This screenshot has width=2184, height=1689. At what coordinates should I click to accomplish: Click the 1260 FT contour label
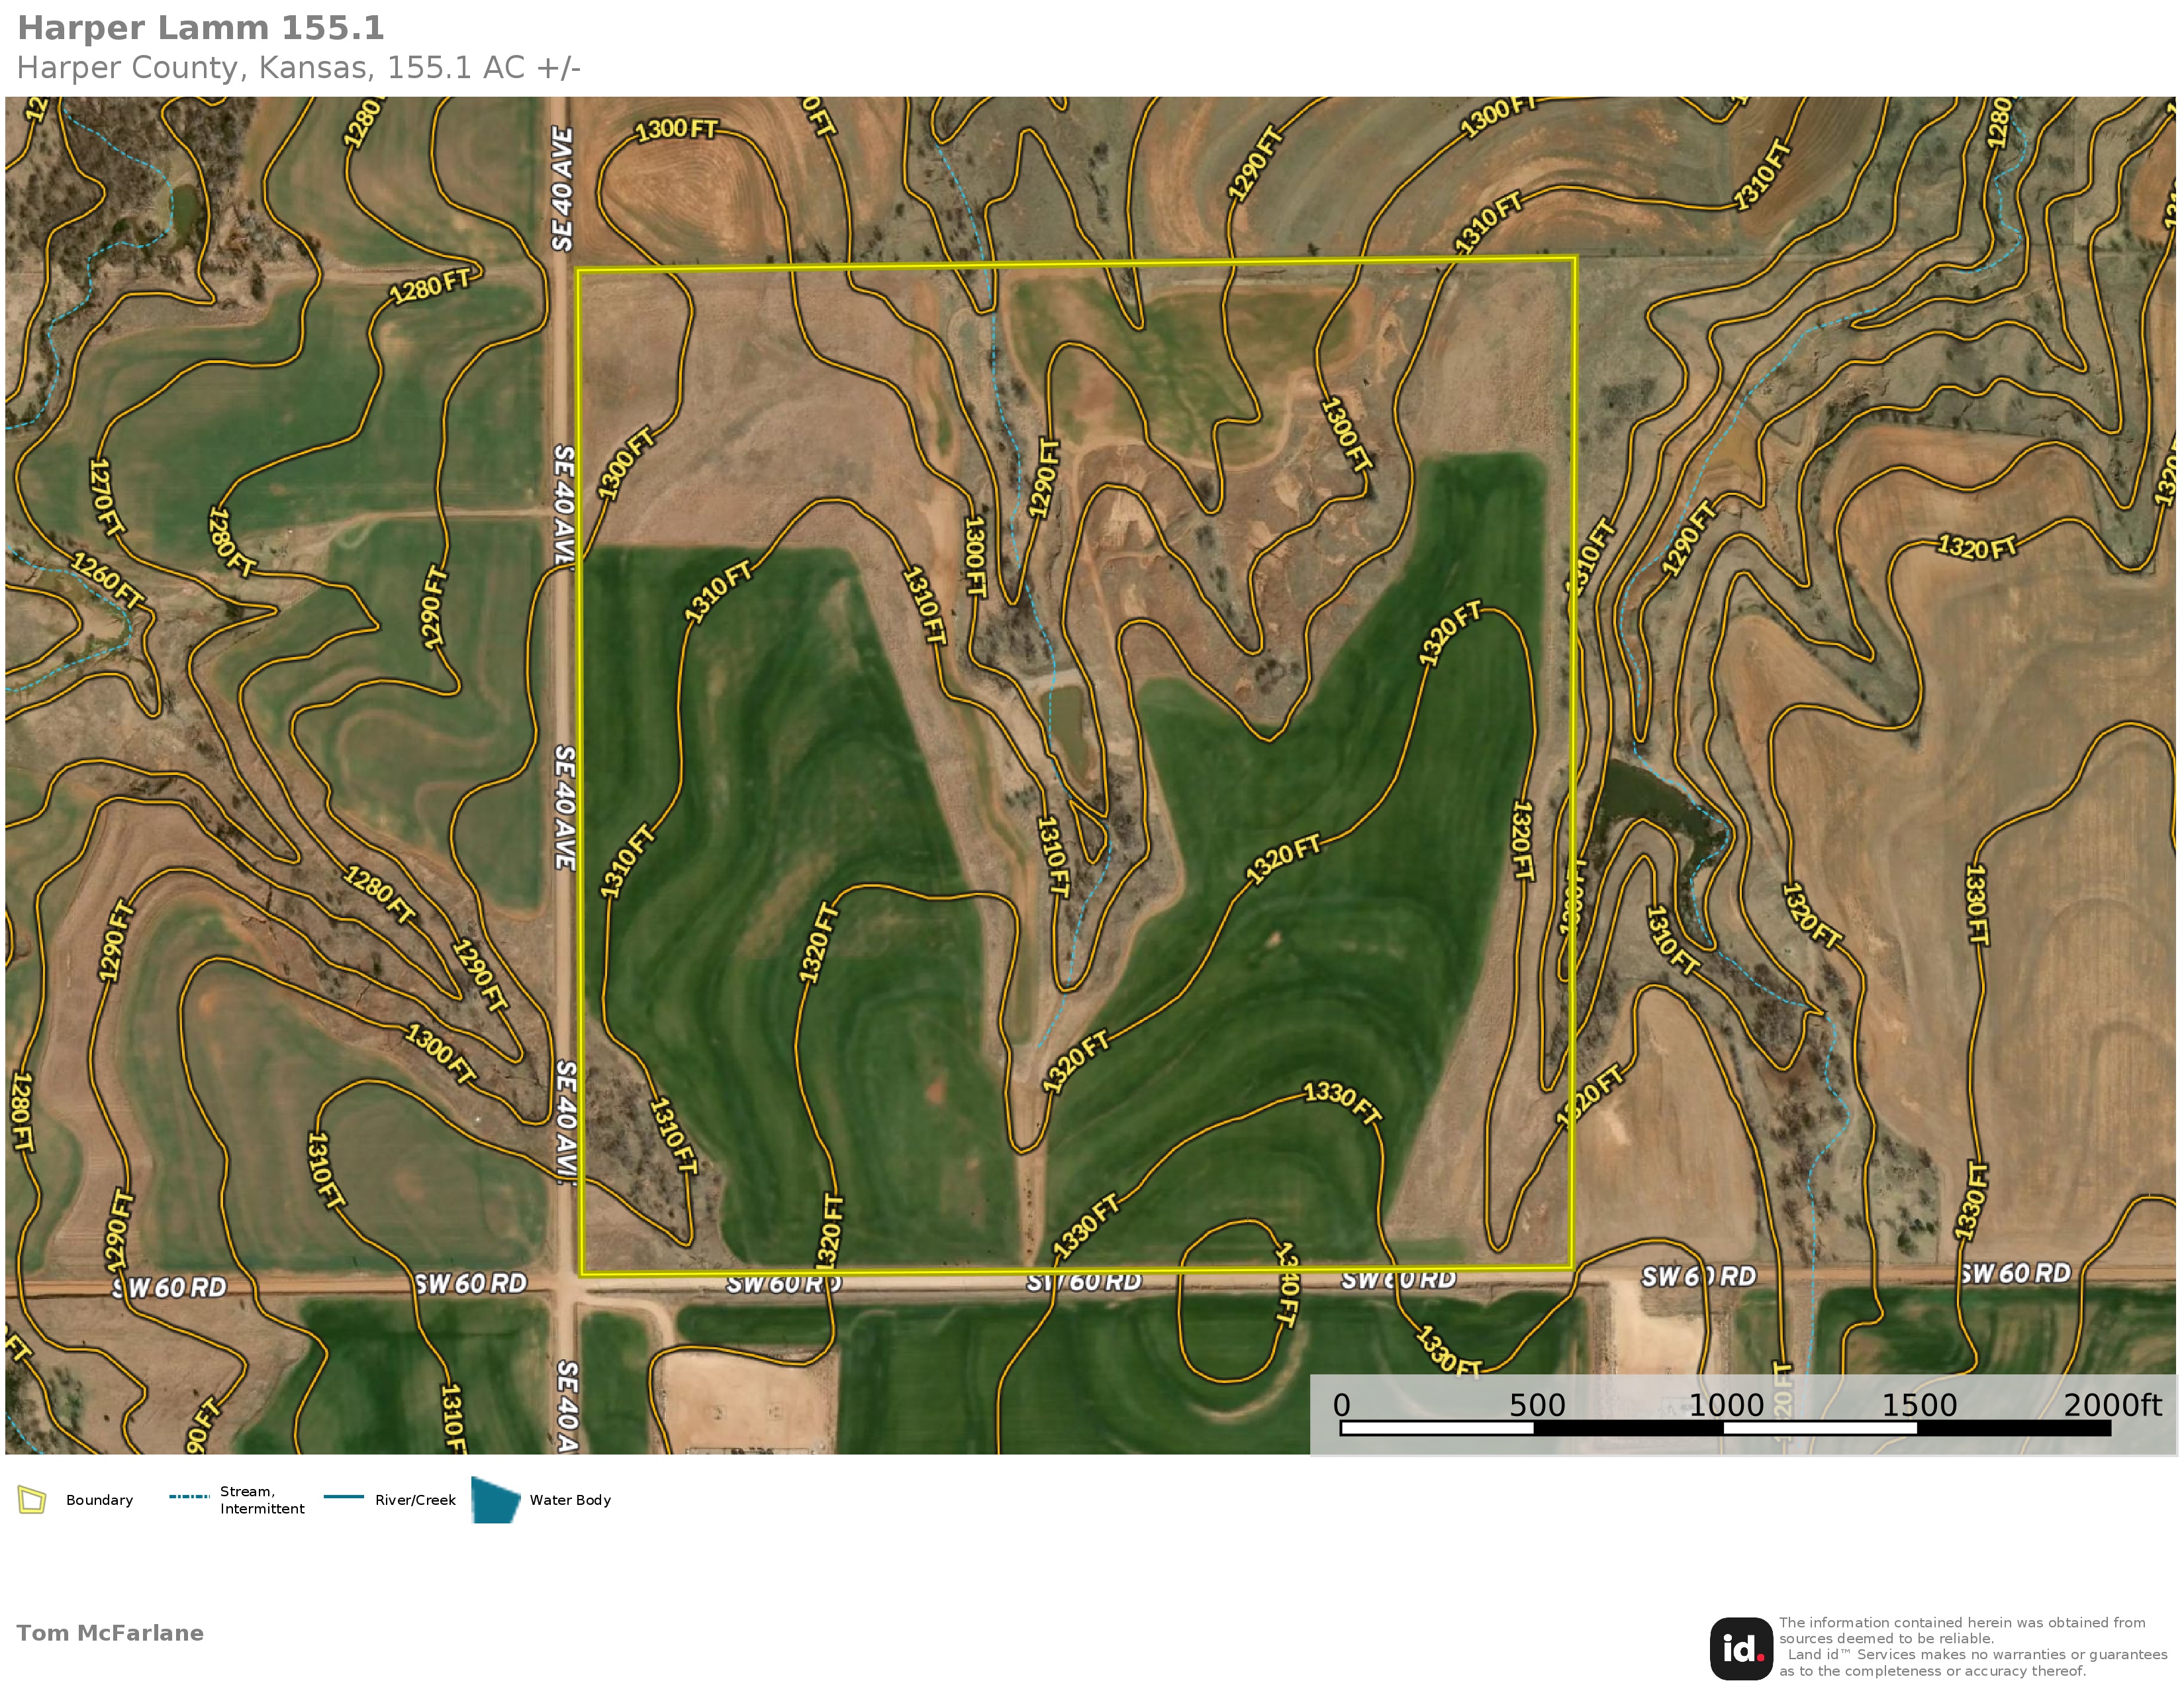tap(108, 580)
